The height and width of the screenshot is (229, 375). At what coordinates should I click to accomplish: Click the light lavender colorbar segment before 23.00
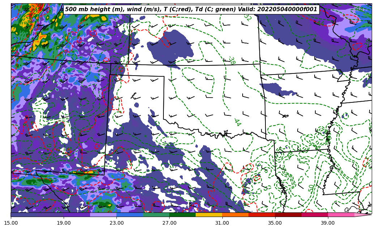coord(103,215)
